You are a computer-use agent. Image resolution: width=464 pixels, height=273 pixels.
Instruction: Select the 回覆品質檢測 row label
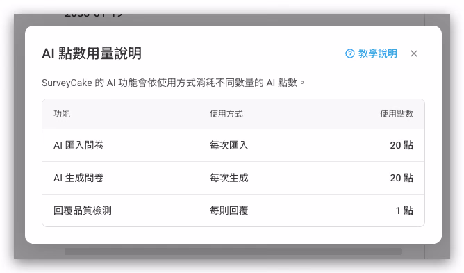pos(83,210)
